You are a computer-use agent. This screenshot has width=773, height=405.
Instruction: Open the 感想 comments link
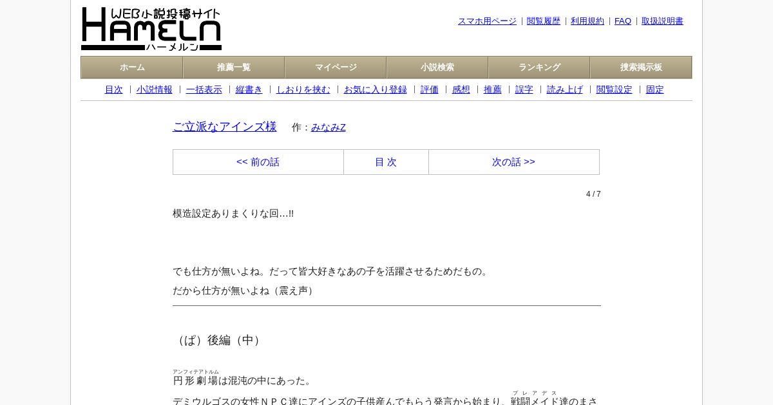[x=461, y=90]
